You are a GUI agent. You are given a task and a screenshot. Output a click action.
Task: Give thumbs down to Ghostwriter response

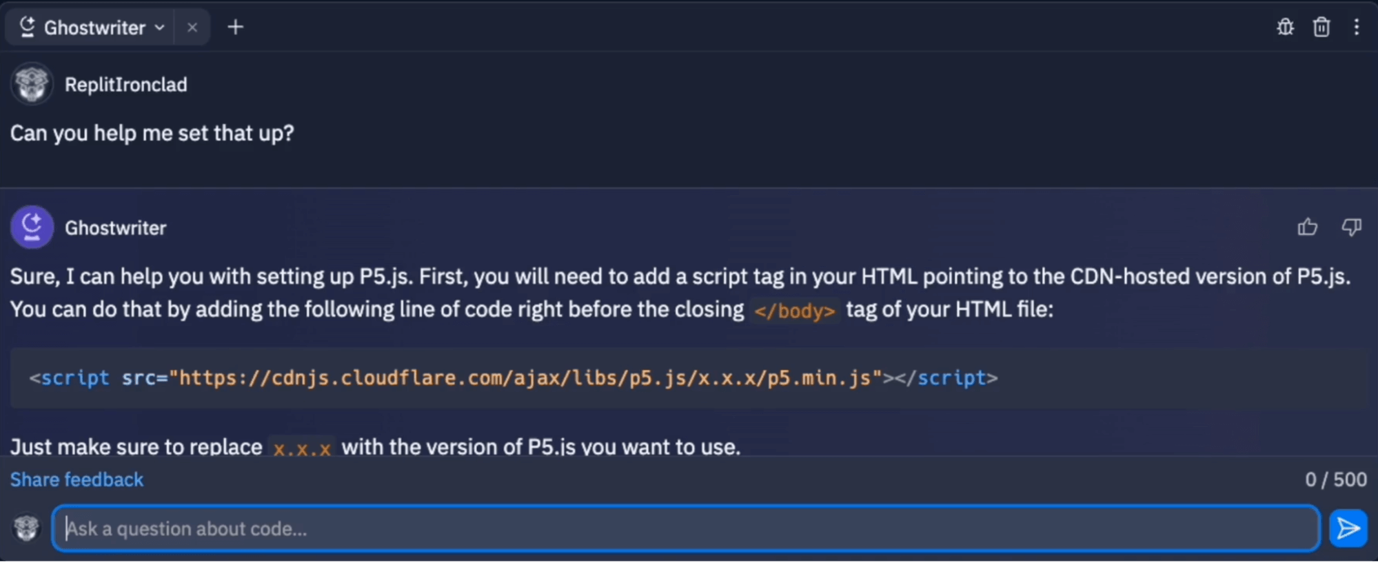tap(1351, 227)
